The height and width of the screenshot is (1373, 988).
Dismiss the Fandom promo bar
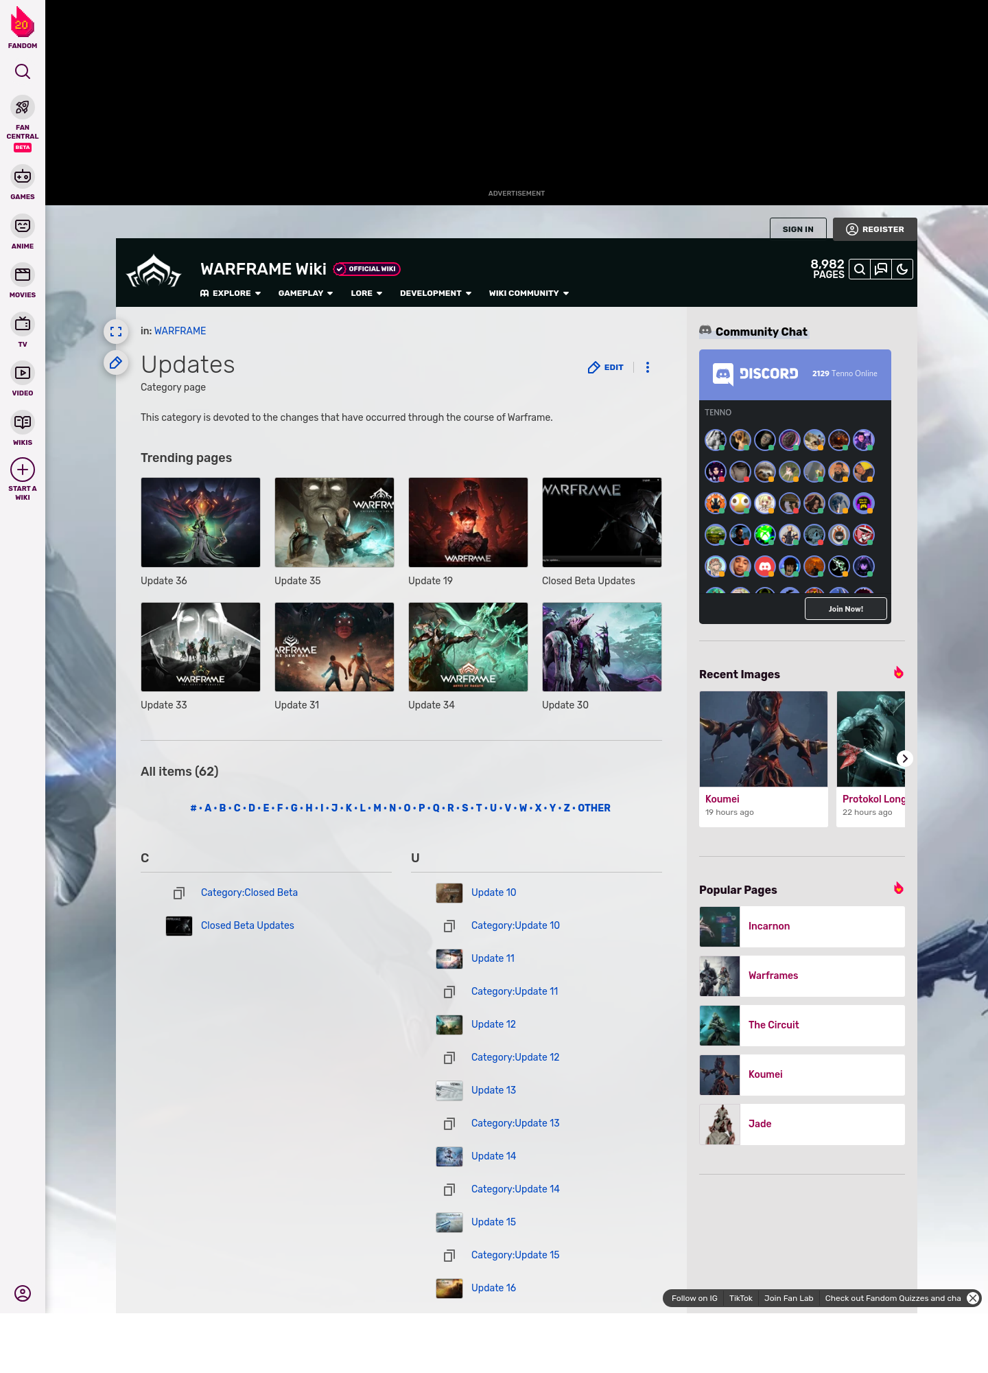[973, 1298]
